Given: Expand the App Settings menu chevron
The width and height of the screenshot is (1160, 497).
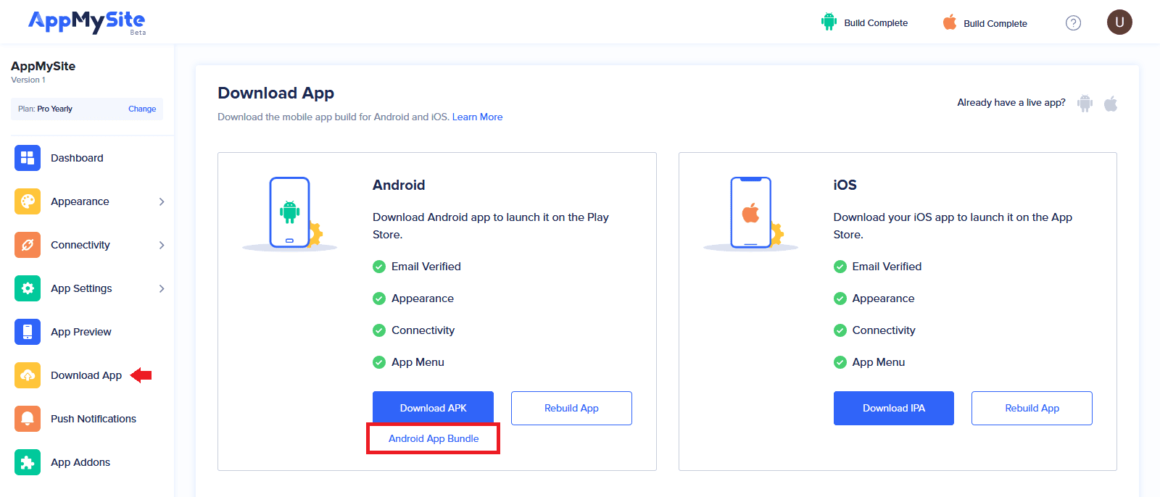Looking at the screenshot, I should coord(162,288).
